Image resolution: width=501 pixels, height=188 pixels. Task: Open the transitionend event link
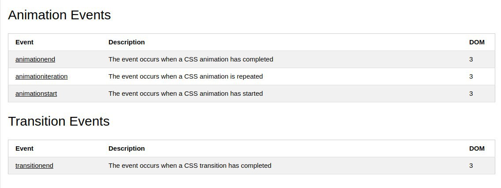coord(34,166)
